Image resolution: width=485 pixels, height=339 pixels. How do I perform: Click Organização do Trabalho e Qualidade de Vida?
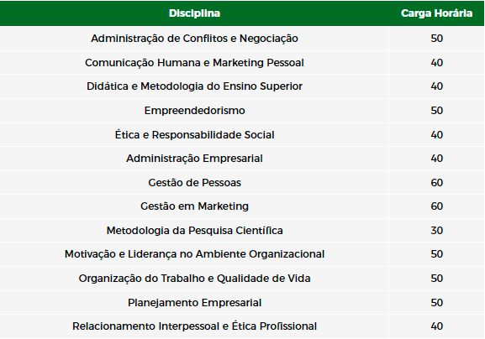point(194,279)
